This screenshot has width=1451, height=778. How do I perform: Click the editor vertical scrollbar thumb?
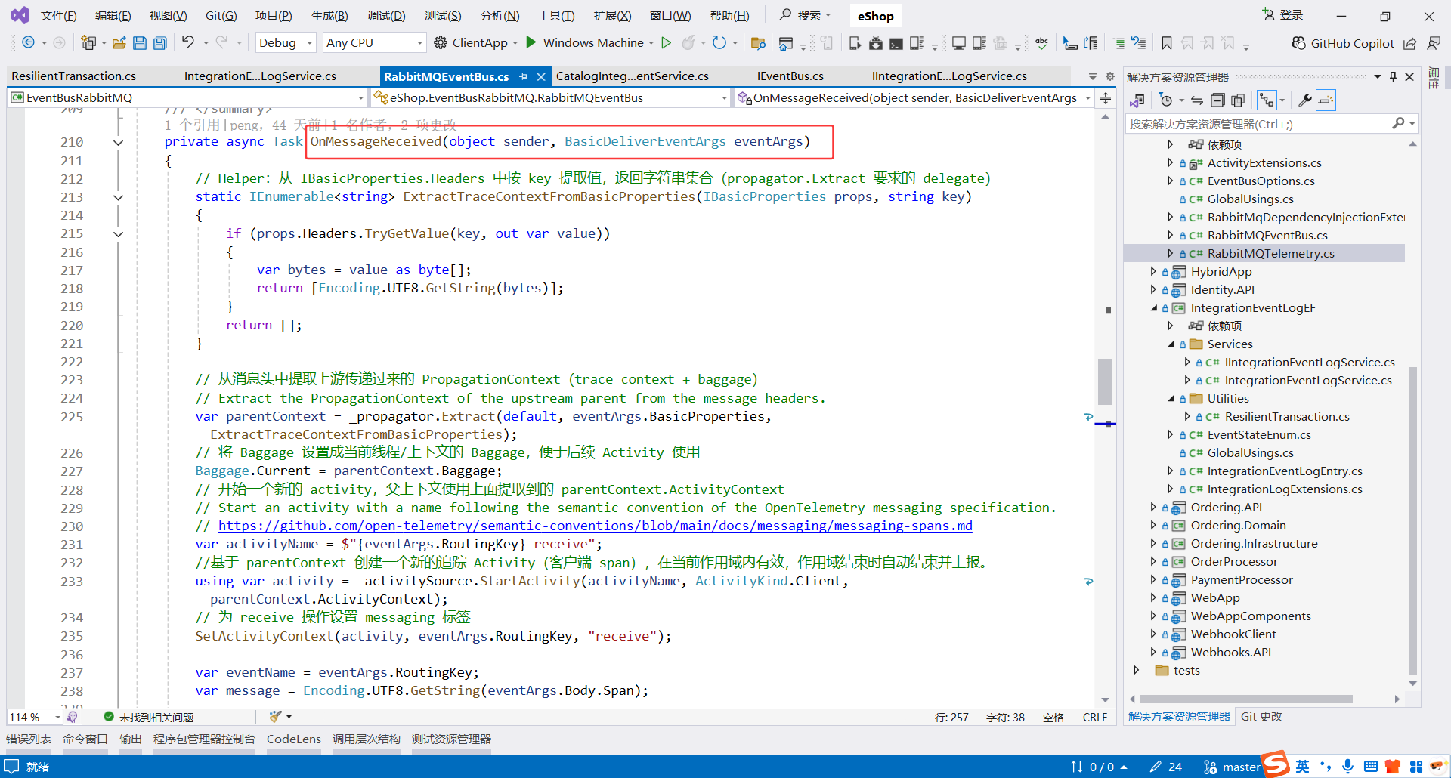tap(1105, 381)
